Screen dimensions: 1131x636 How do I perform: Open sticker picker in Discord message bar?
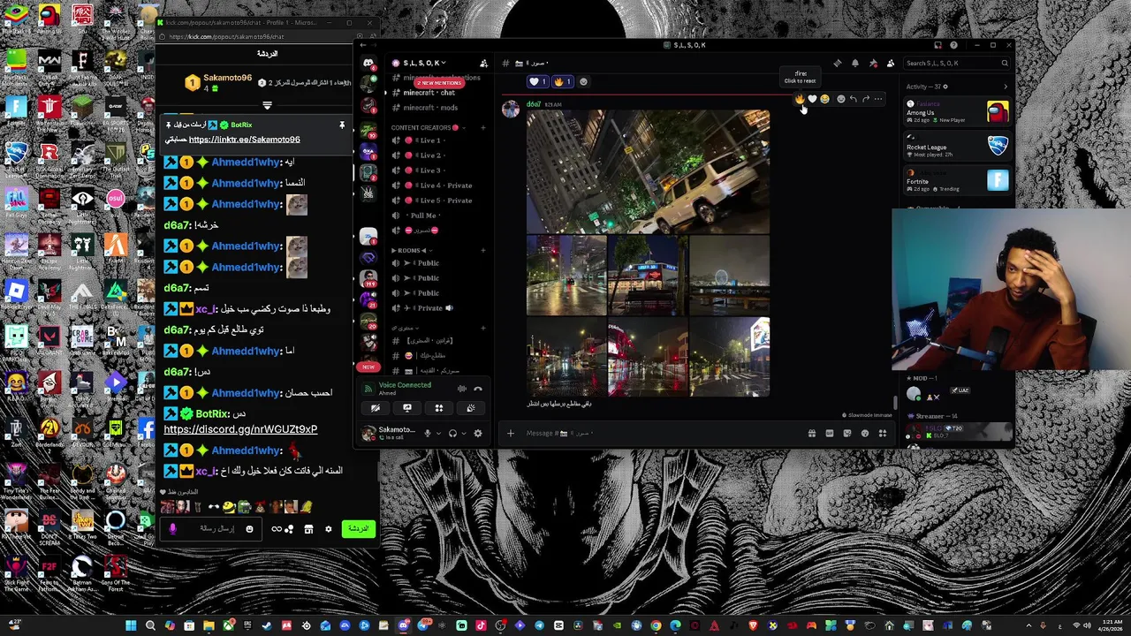pyautogui.click(x=847, y=433)
